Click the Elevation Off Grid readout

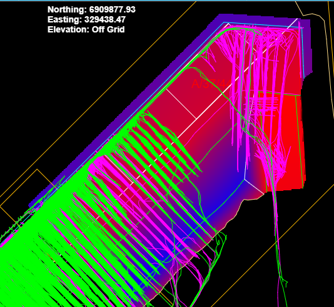pos(86,29)
